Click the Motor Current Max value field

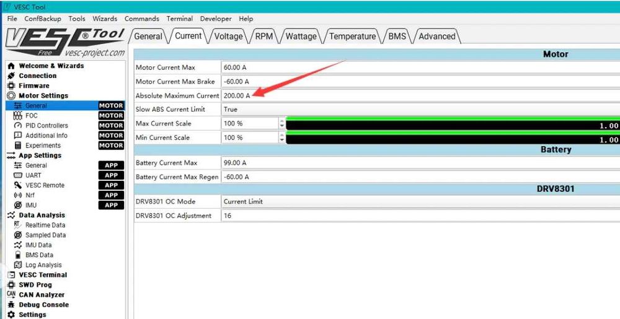pos(420,68)
